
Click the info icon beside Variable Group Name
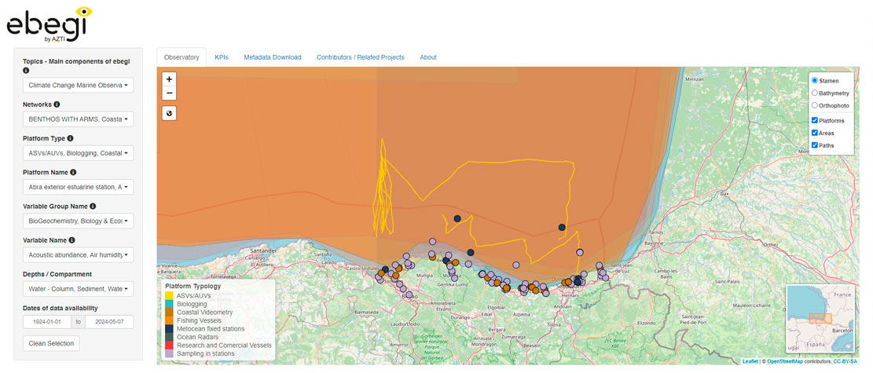(94, 207)
